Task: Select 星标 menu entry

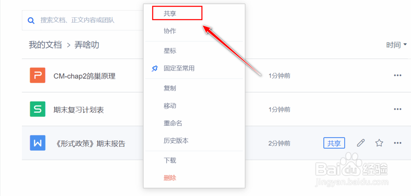Action: point(170,51)
